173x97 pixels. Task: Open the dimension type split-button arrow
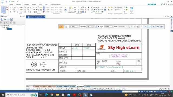[x=98, y=27]
